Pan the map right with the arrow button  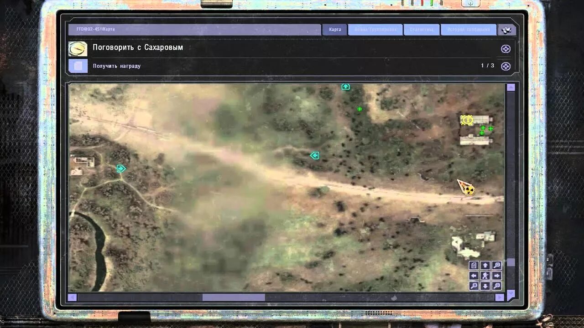tap(497, 276)
